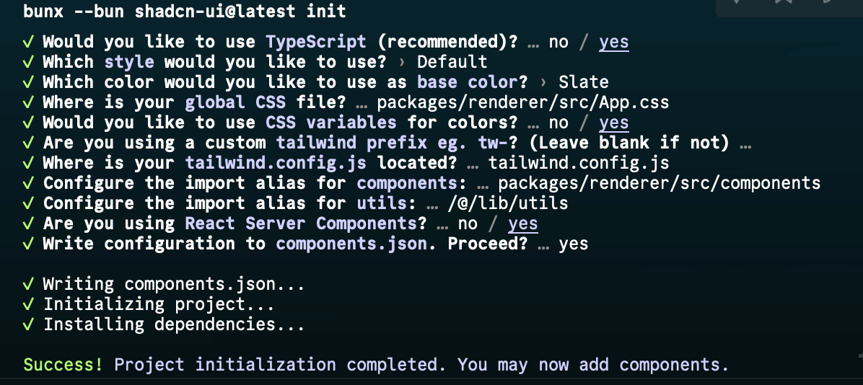
Task: Click the components.json text in Proceed prompt
Action: (351, 244)
